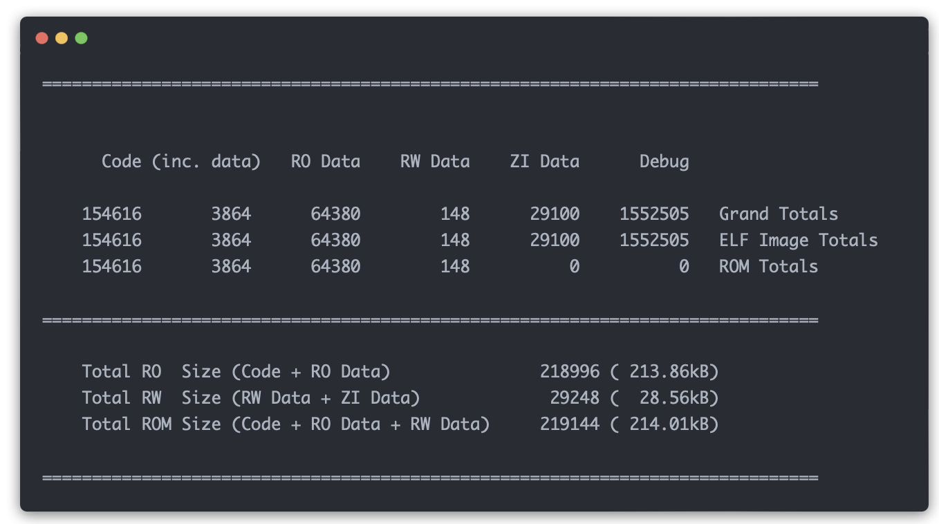Click the ZI Data 0 in ROM Totals row
The height and width of the screenshot is (524, 939).
click(575, 267)
